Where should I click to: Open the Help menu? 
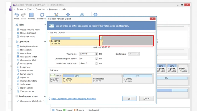pos(64,9)
